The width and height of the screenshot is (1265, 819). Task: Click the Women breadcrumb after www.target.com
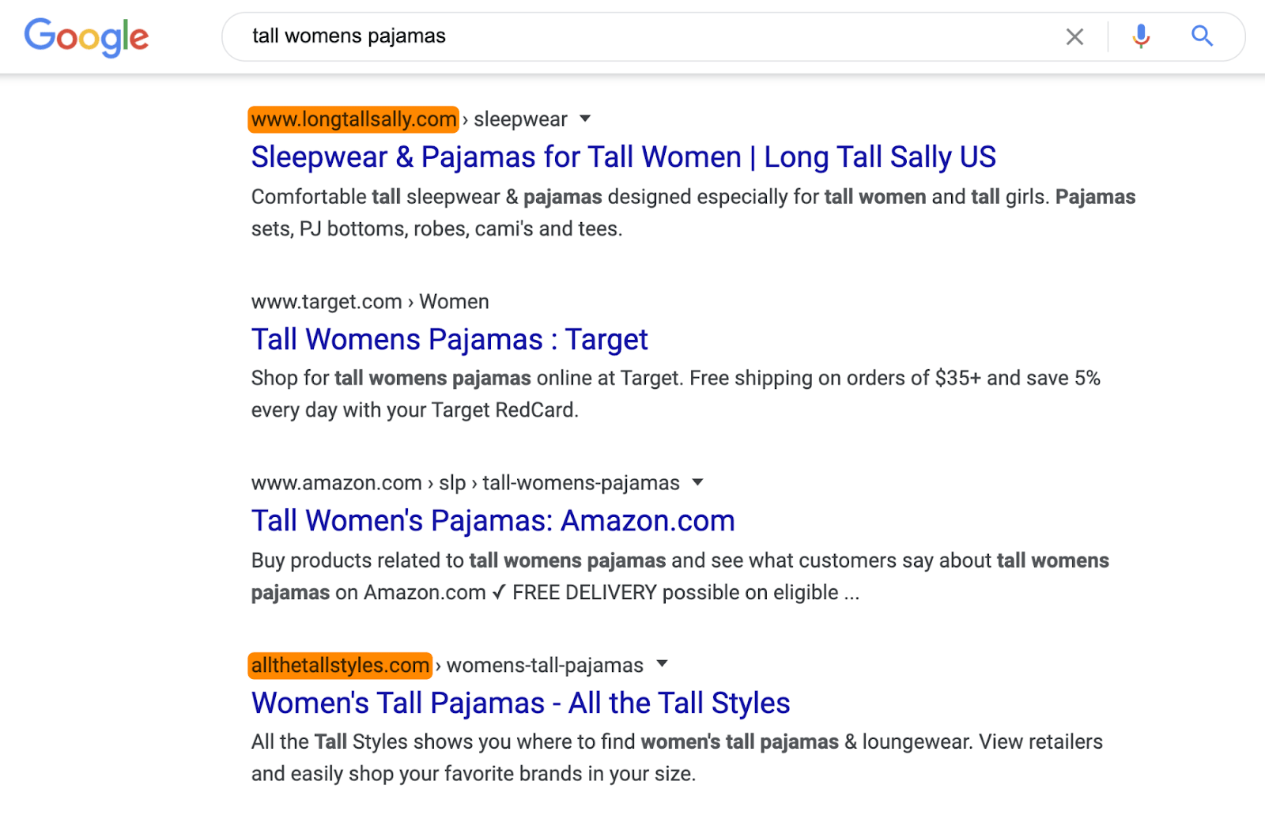[x=454, y=301]
